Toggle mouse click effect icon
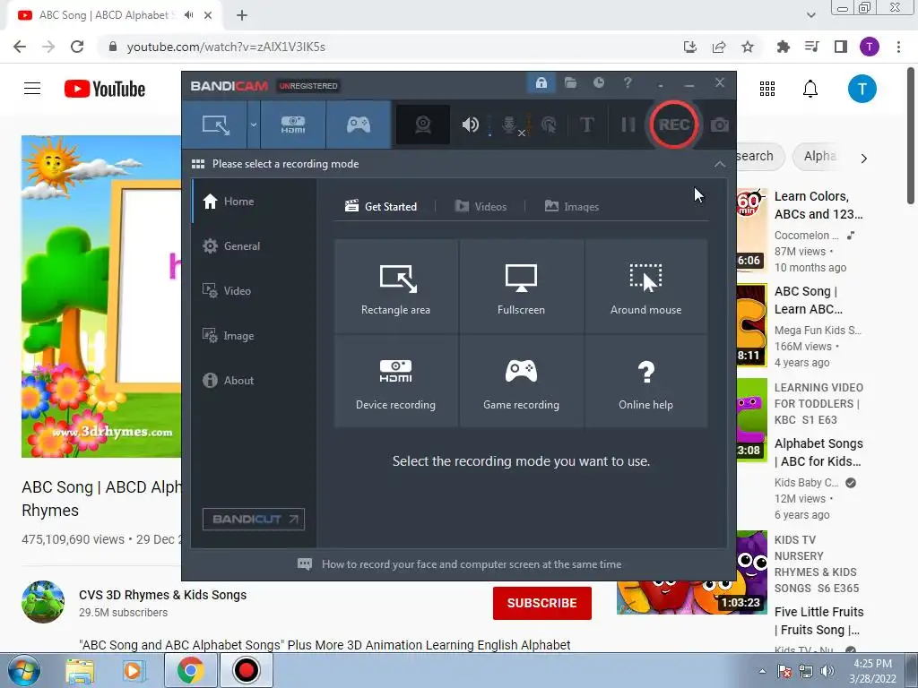This screenshot has height=688, width=918. pyautogui.click(x=549, y=125)
